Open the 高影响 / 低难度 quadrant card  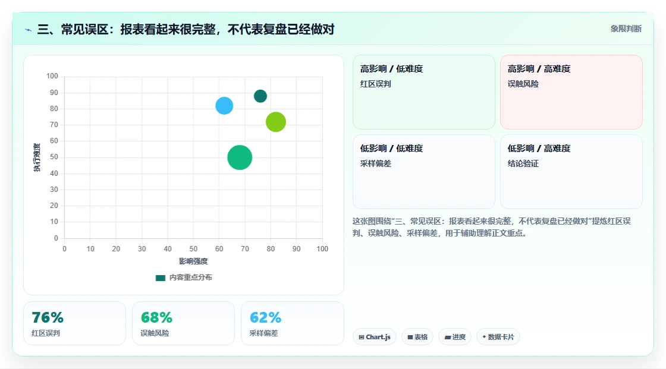point(424,92)
